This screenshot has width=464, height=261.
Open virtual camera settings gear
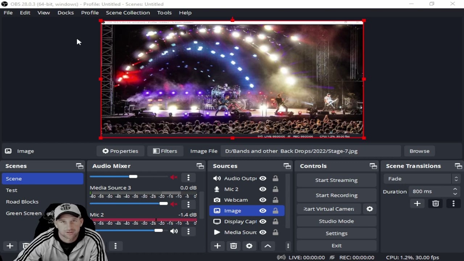coord(369,209)
